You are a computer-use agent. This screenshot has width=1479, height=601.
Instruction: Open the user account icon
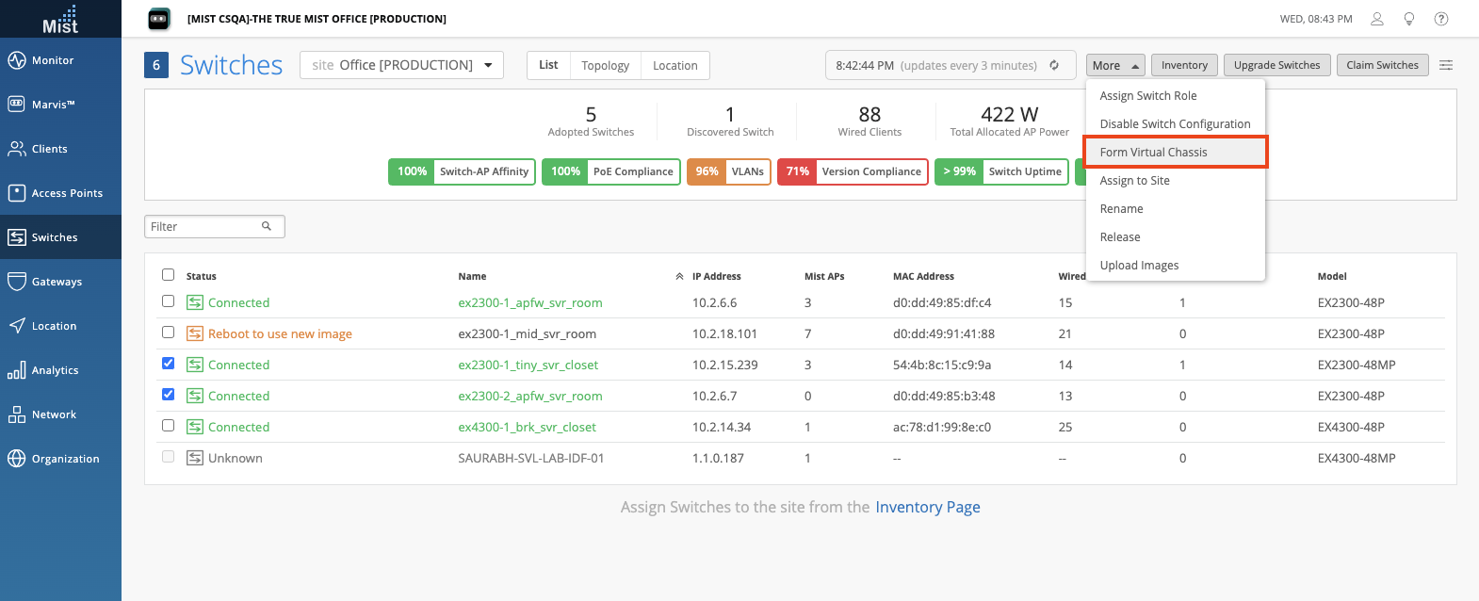[1377, 19]
